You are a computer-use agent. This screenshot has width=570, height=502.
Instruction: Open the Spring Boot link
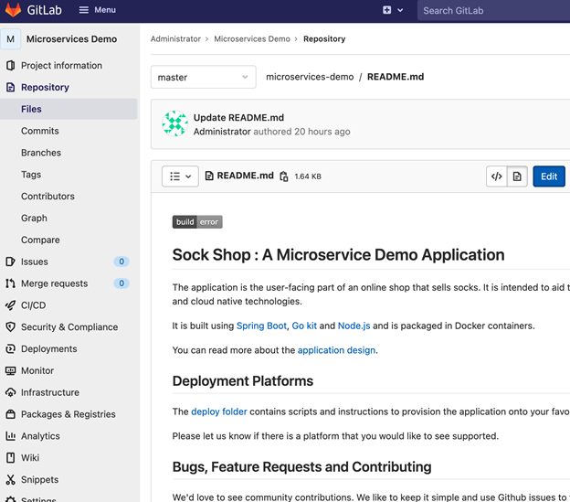(x=261, y=326)
